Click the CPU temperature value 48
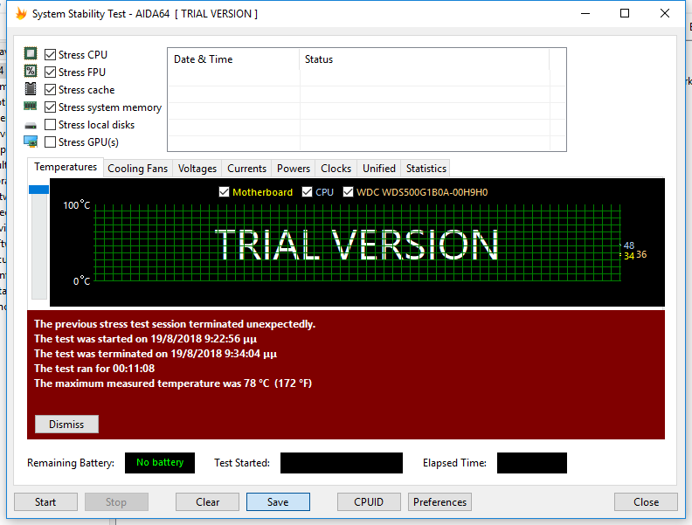This screenshot has height=525, width=692. (629, 245)
